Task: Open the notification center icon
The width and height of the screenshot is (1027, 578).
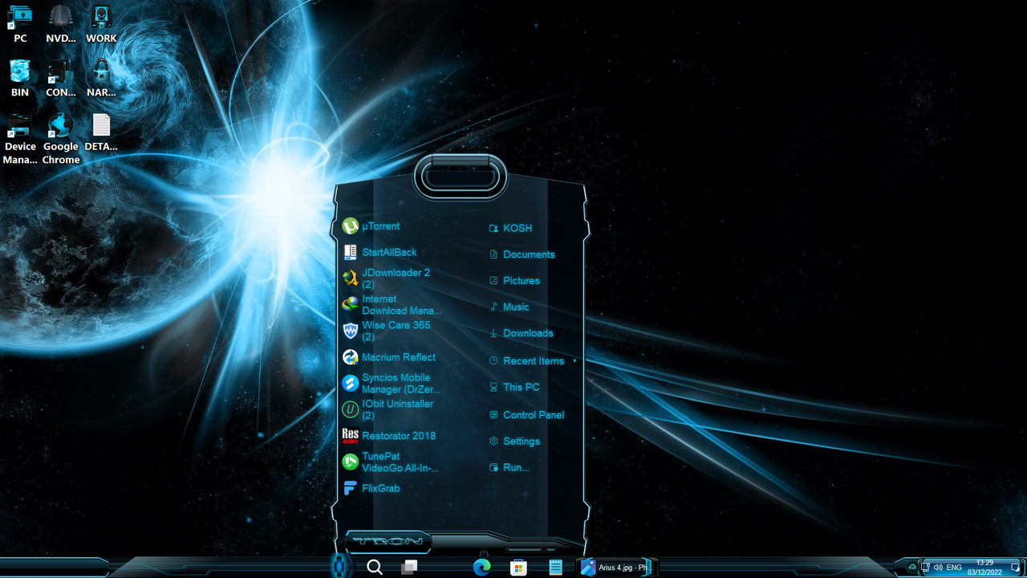Action: click(1015, 568)
